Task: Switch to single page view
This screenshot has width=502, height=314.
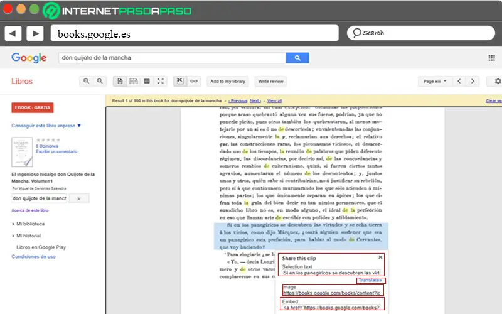Action: pos(120,81)
